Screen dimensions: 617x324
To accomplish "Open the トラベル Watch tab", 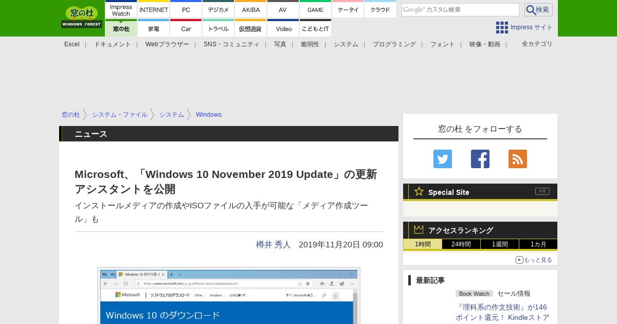I will click(219, 28).
